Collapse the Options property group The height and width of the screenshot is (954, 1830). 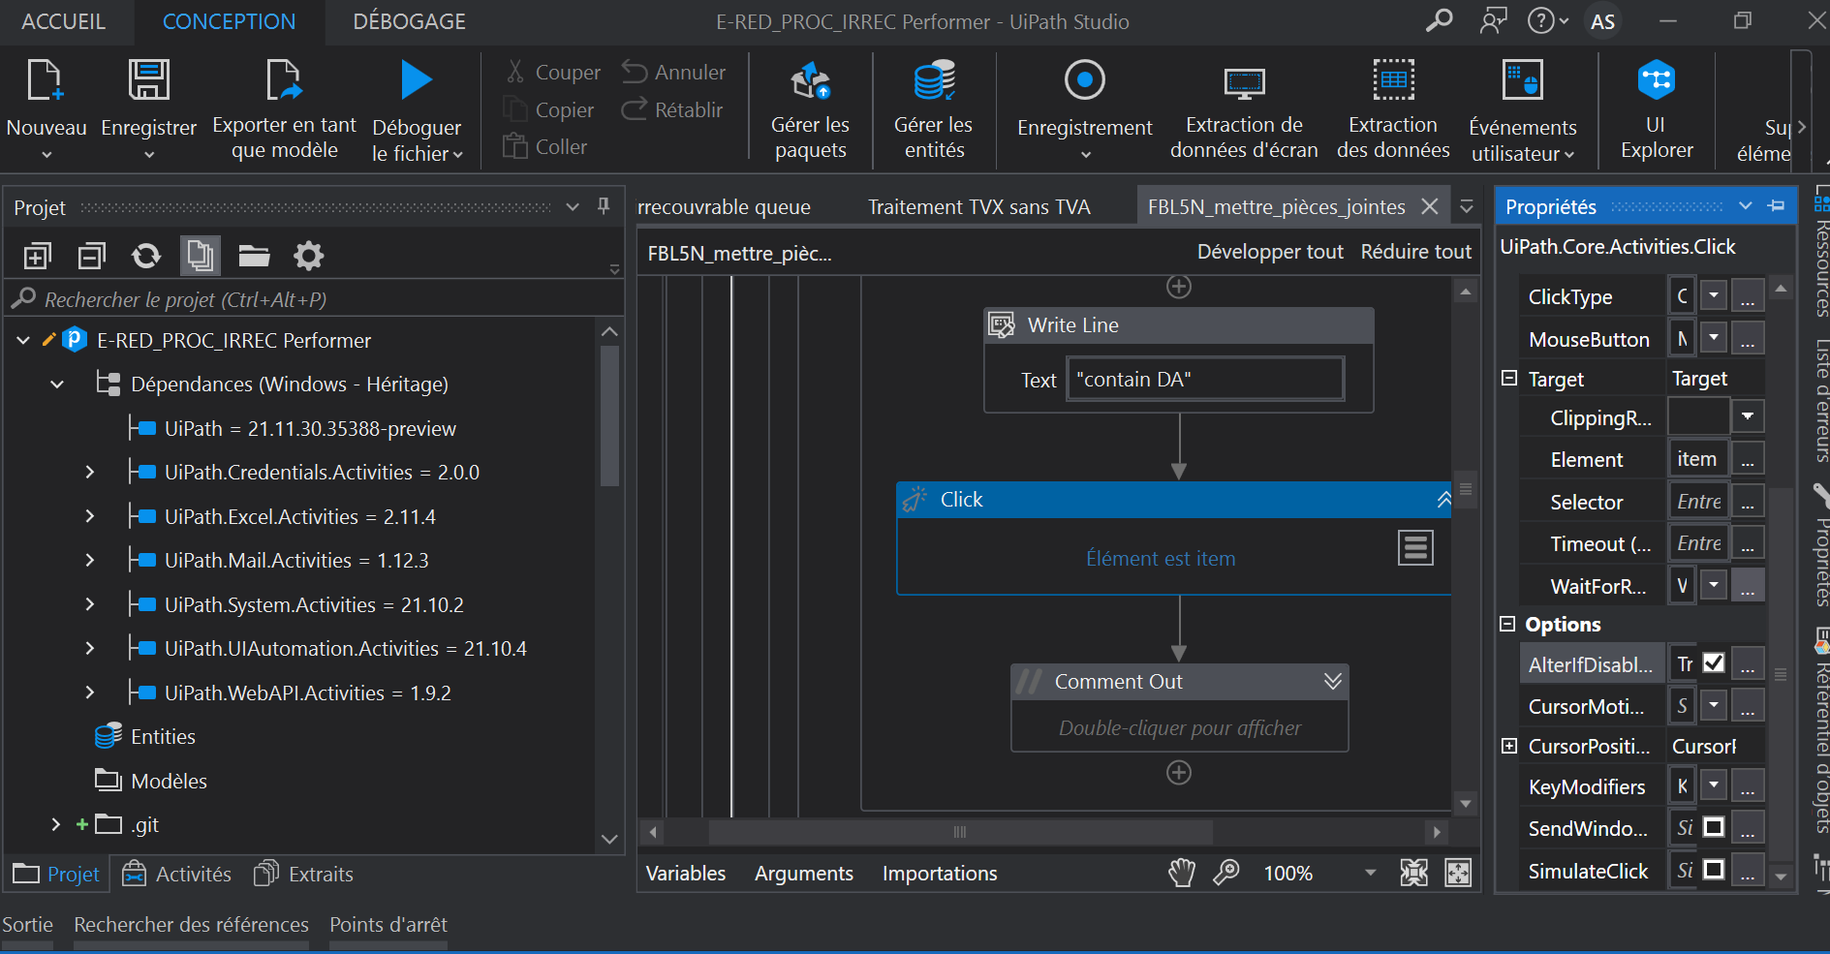point(1507,624)
